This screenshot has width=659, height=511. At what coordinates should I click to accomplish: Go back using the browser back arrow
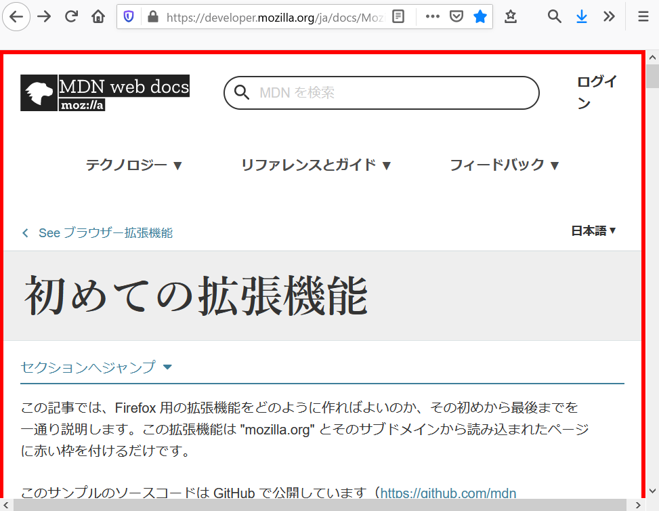pyautogui.click(x=16, y=17)
